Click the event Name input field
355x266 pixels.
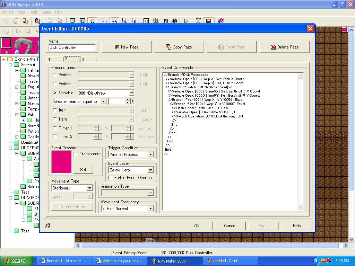coord(72,47)
